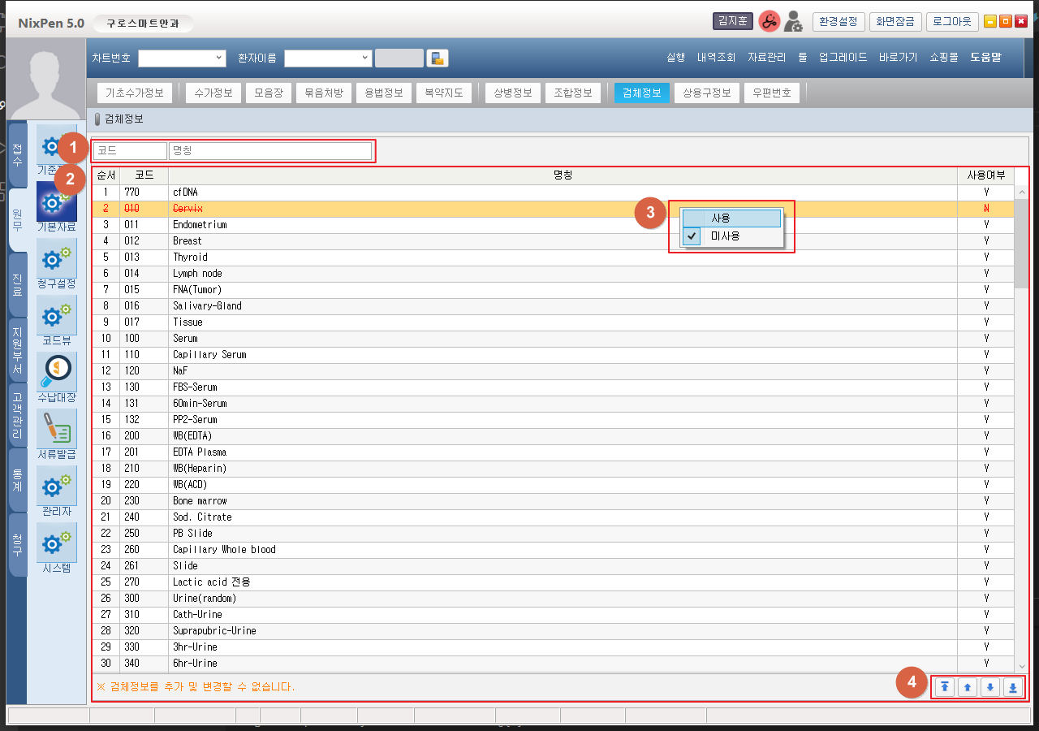Open the 관리자 gear icon

pyautogui.click(x=57, y=487)
